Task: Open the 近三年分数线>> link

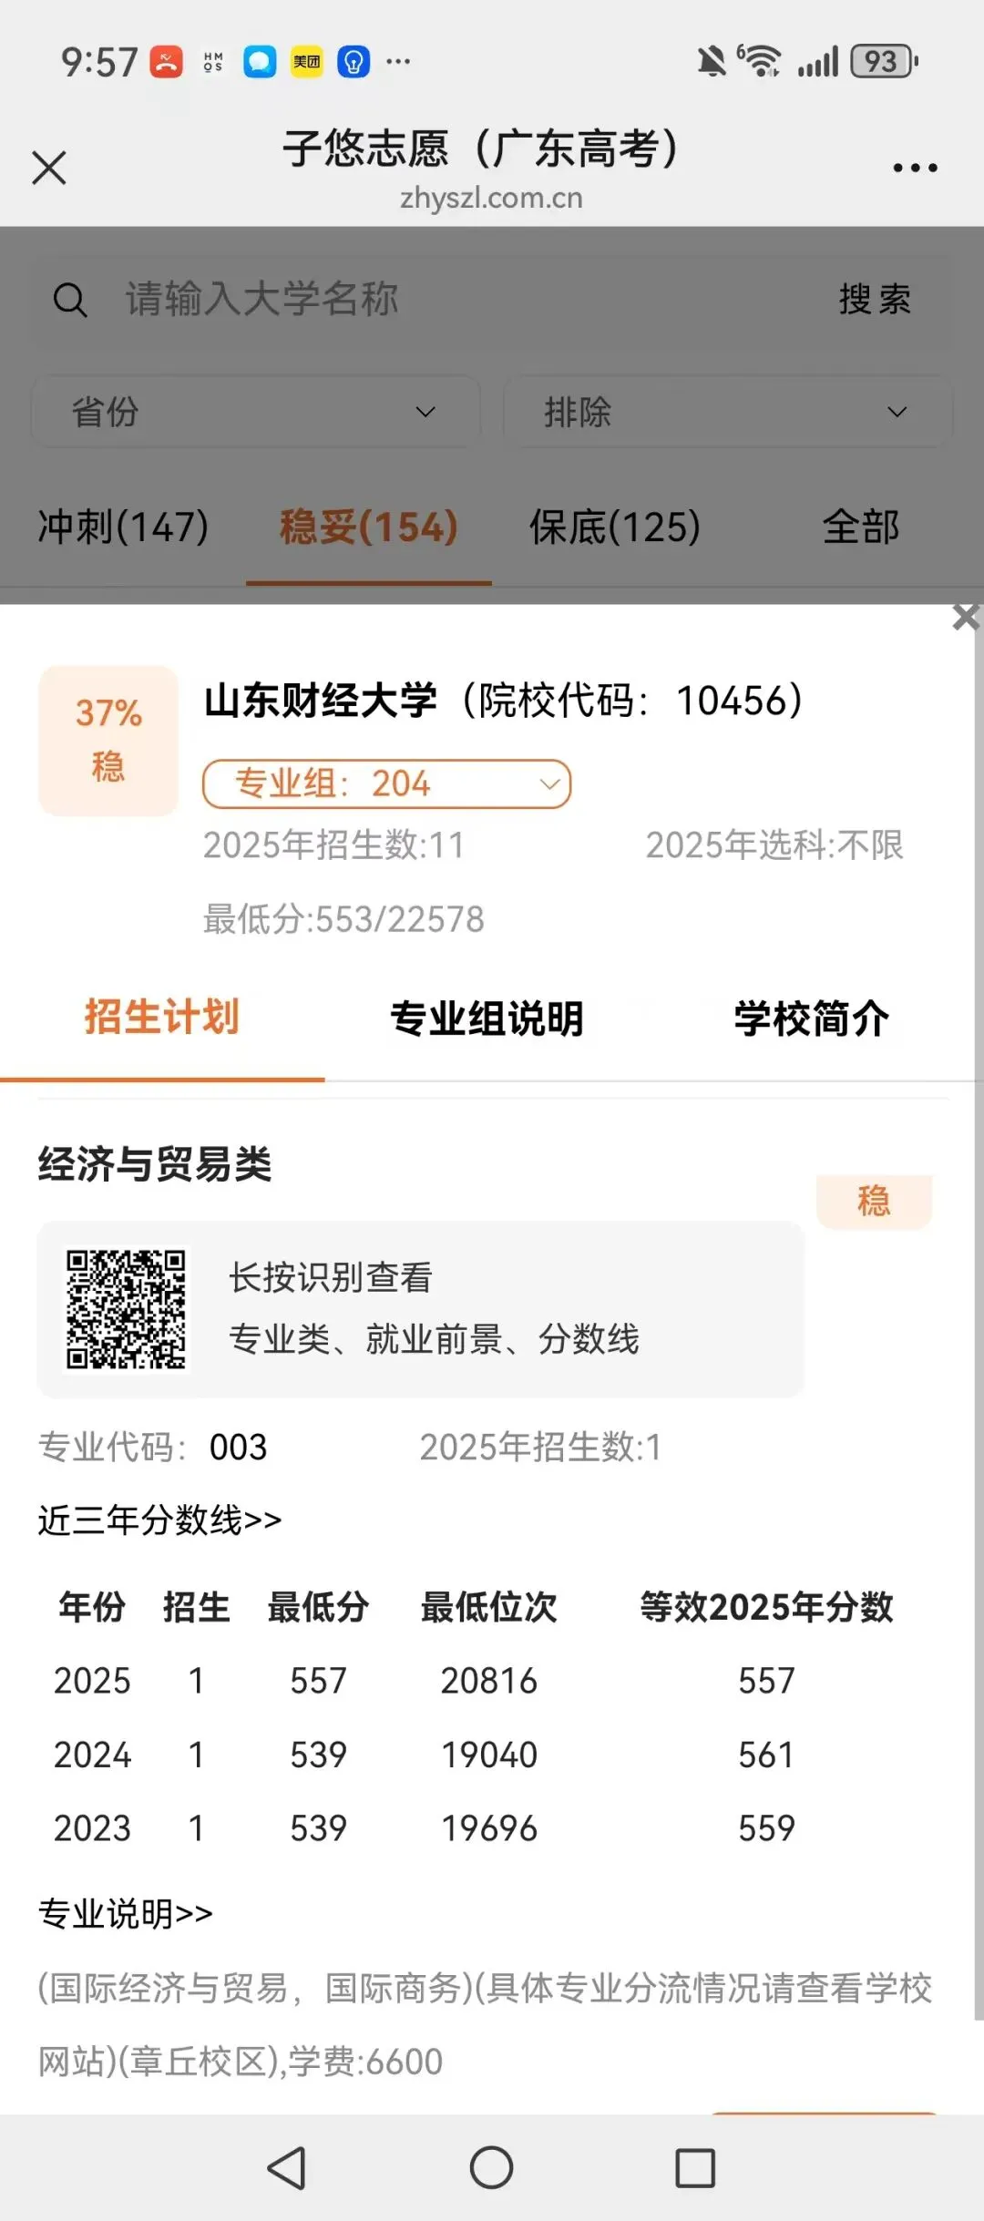Action: (159, 1520)
